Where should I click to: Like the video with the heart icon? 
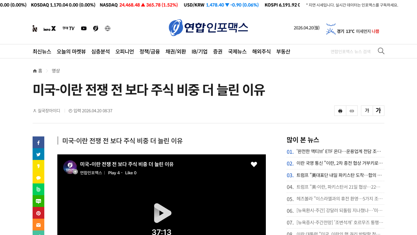click(x=254, y=164)
